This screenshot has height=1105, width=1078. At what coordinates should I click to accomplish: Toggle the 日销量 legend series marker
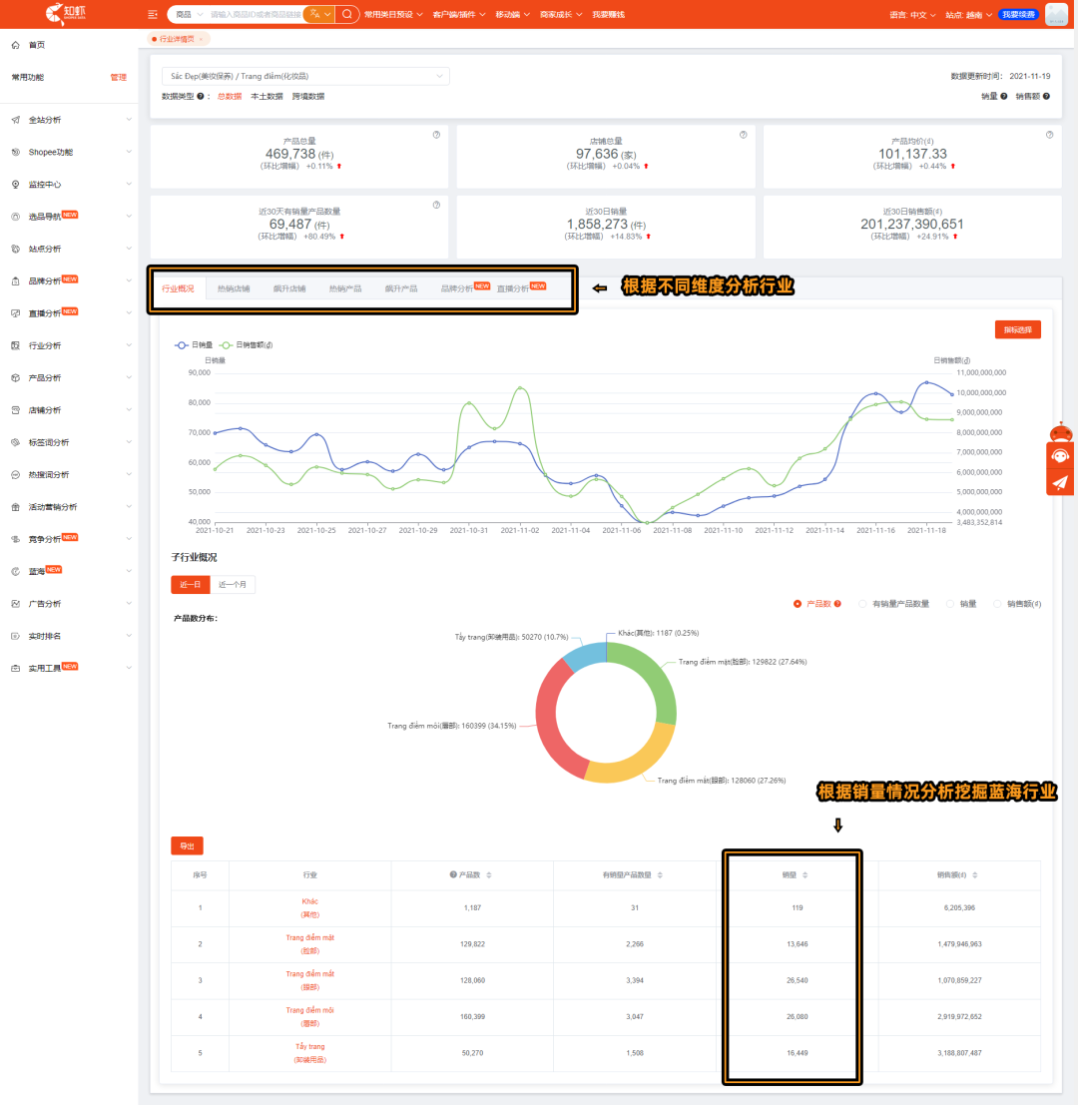(x=182, y=345)
